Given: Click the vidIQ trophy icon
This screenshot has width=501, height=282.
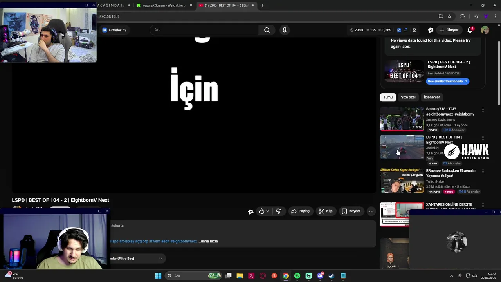Looking at the screenshot, I should pos(414,30).
